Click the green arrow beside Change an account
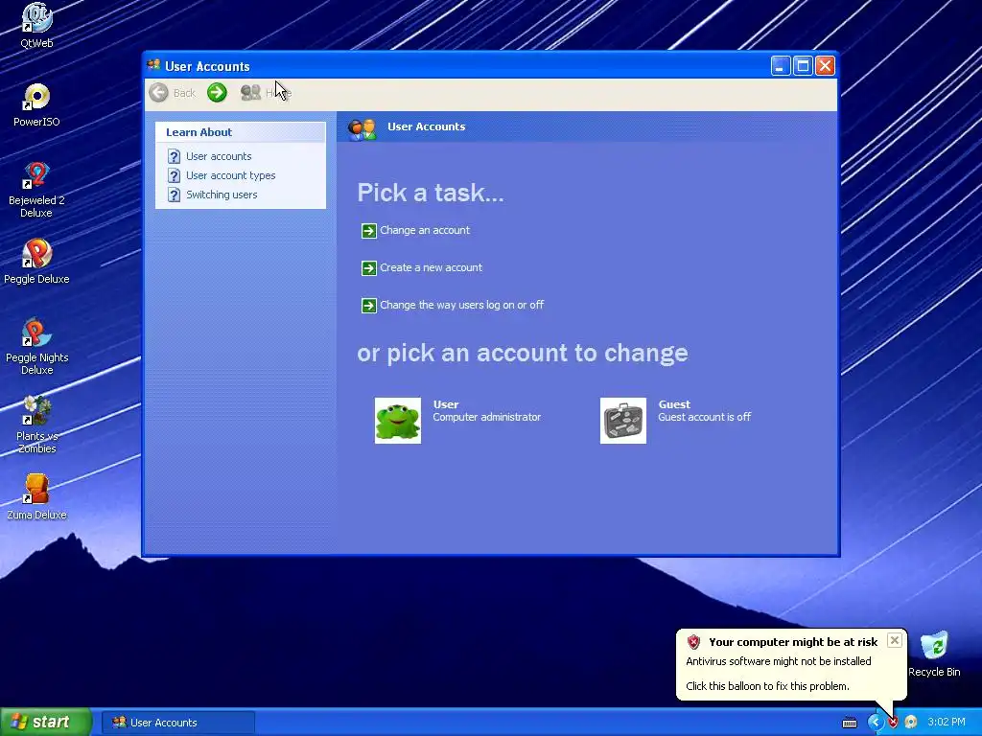Viewport: 982px width, 736px height. [369, 231]
